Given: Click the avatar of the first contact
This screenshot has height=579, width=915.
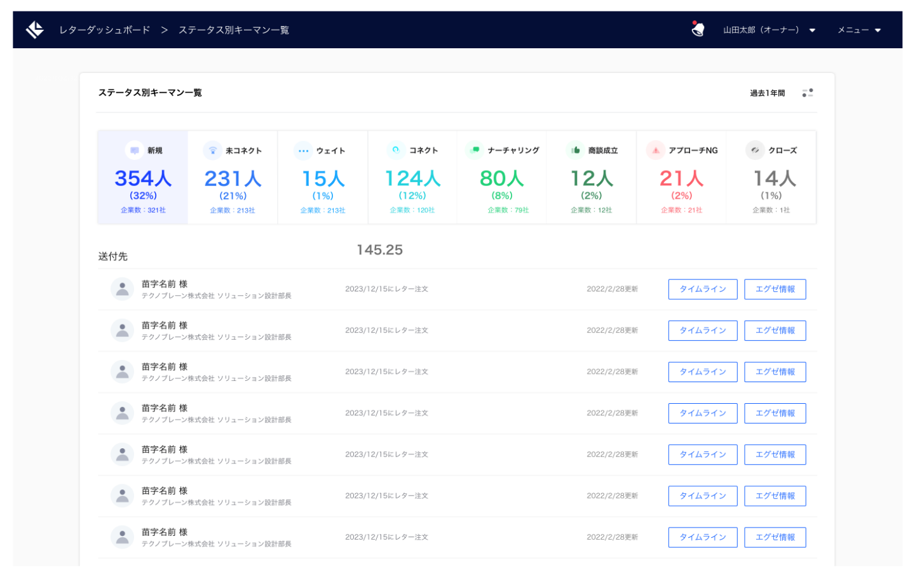Looking at the screenshot, I should click(x=122, y=289).
